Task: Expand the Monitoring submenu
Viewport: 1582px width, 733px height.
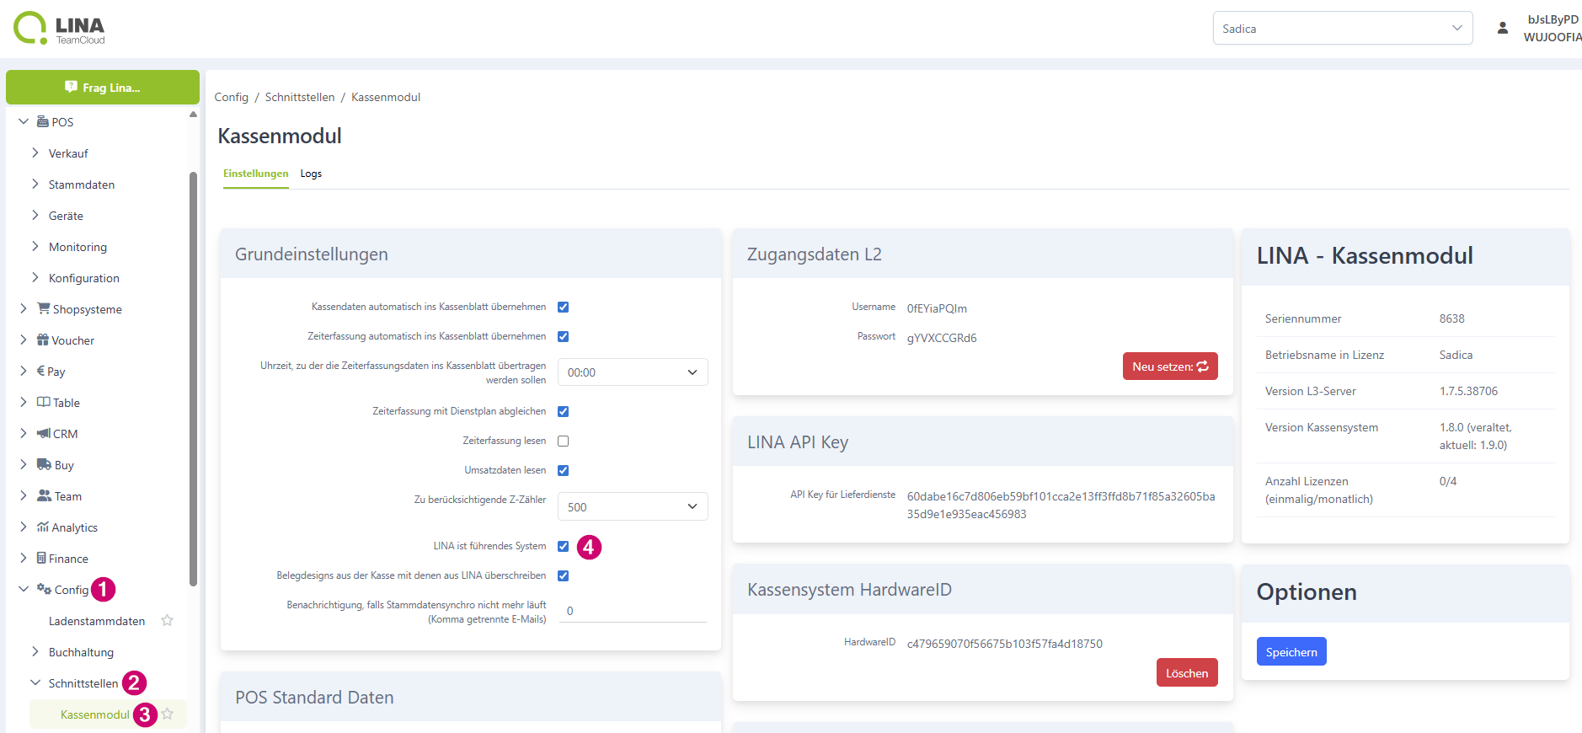Action: pyautogui.click(x=35, y=246)
